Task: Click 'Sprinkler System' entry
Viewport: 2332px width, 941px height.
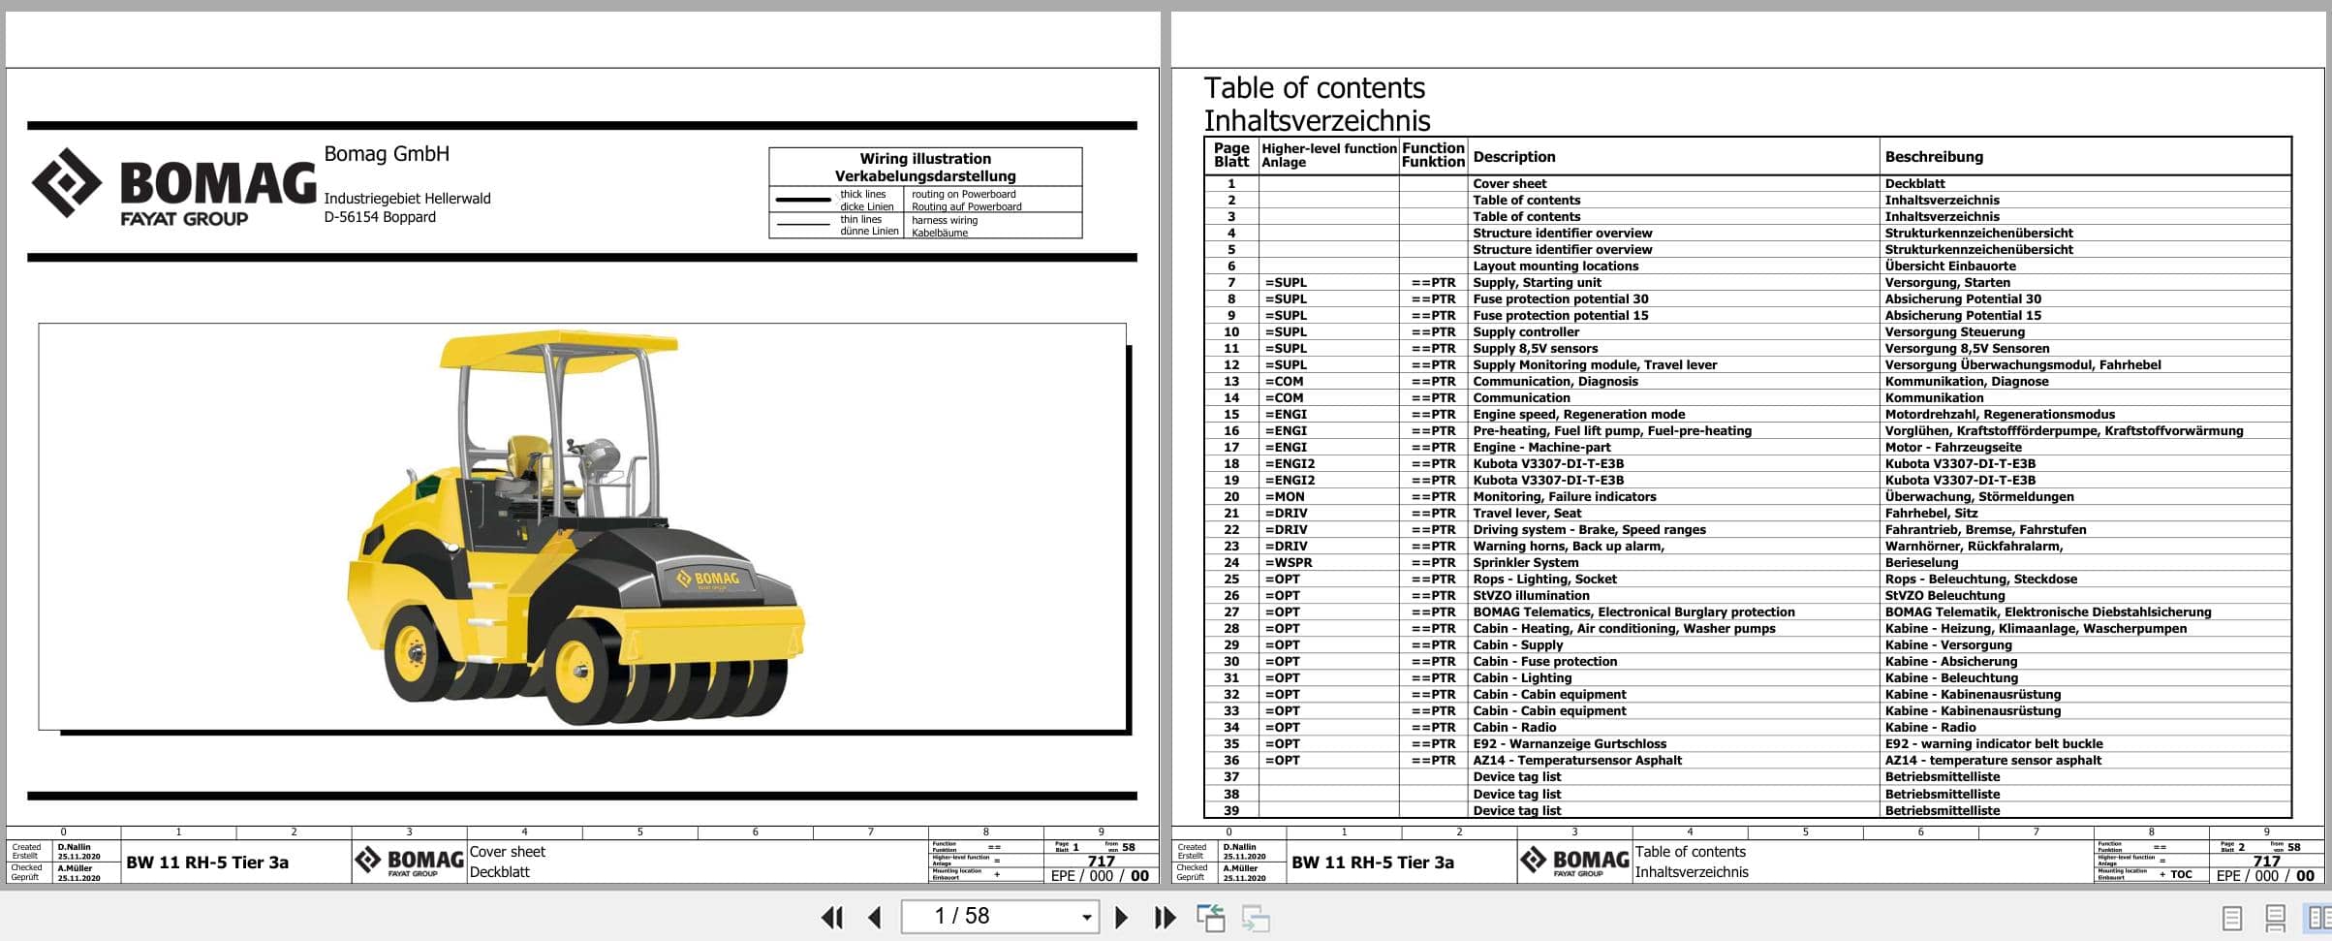Action: (1525, 563)
